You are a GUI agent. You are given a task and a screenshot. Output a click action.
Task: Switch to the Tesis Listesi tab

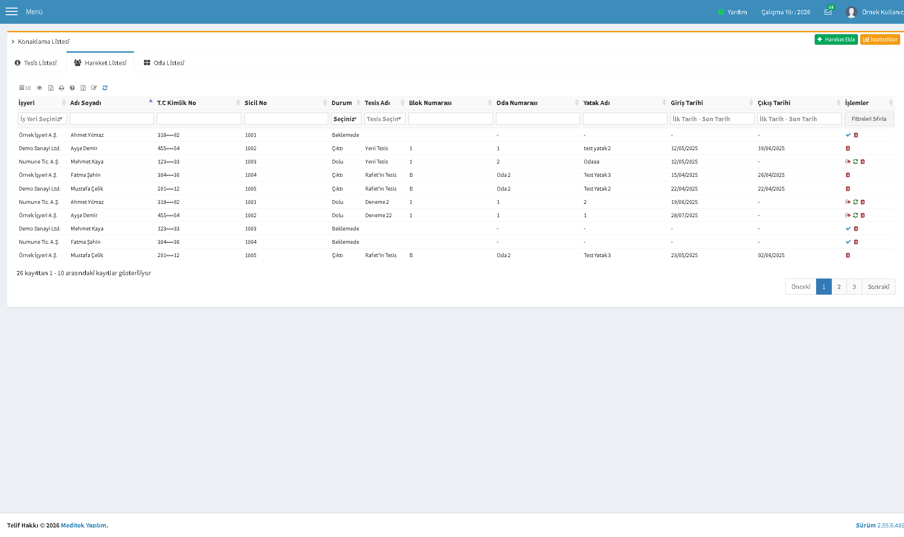(x=36, y=63)
